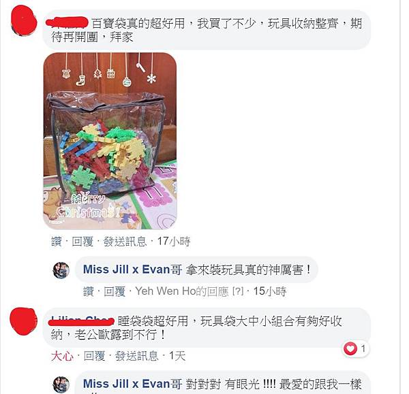Open the 15小時 timestamp link
Image resolution: width=409 pixels, height=394 pixels.
pyautogui.click(x=270, y=291)
